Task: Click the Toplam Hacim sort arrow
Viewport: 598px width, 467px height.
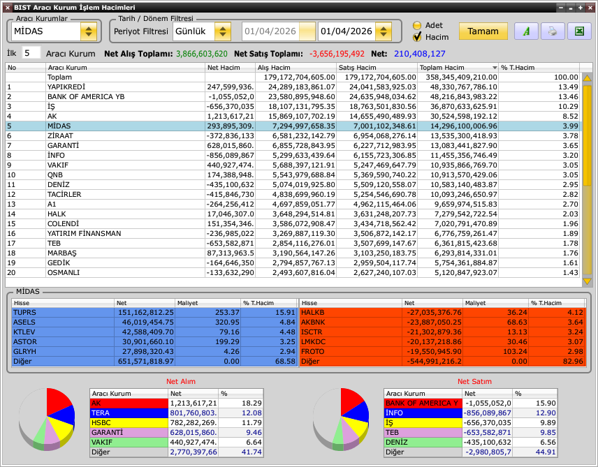Action: 495,68
